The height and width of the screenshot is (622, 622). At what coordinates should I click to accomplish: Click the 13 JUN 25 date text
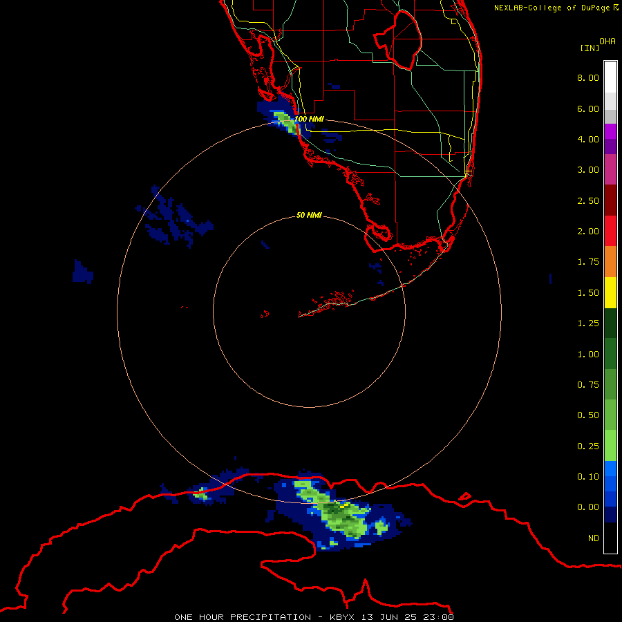(x=388, y=617)
